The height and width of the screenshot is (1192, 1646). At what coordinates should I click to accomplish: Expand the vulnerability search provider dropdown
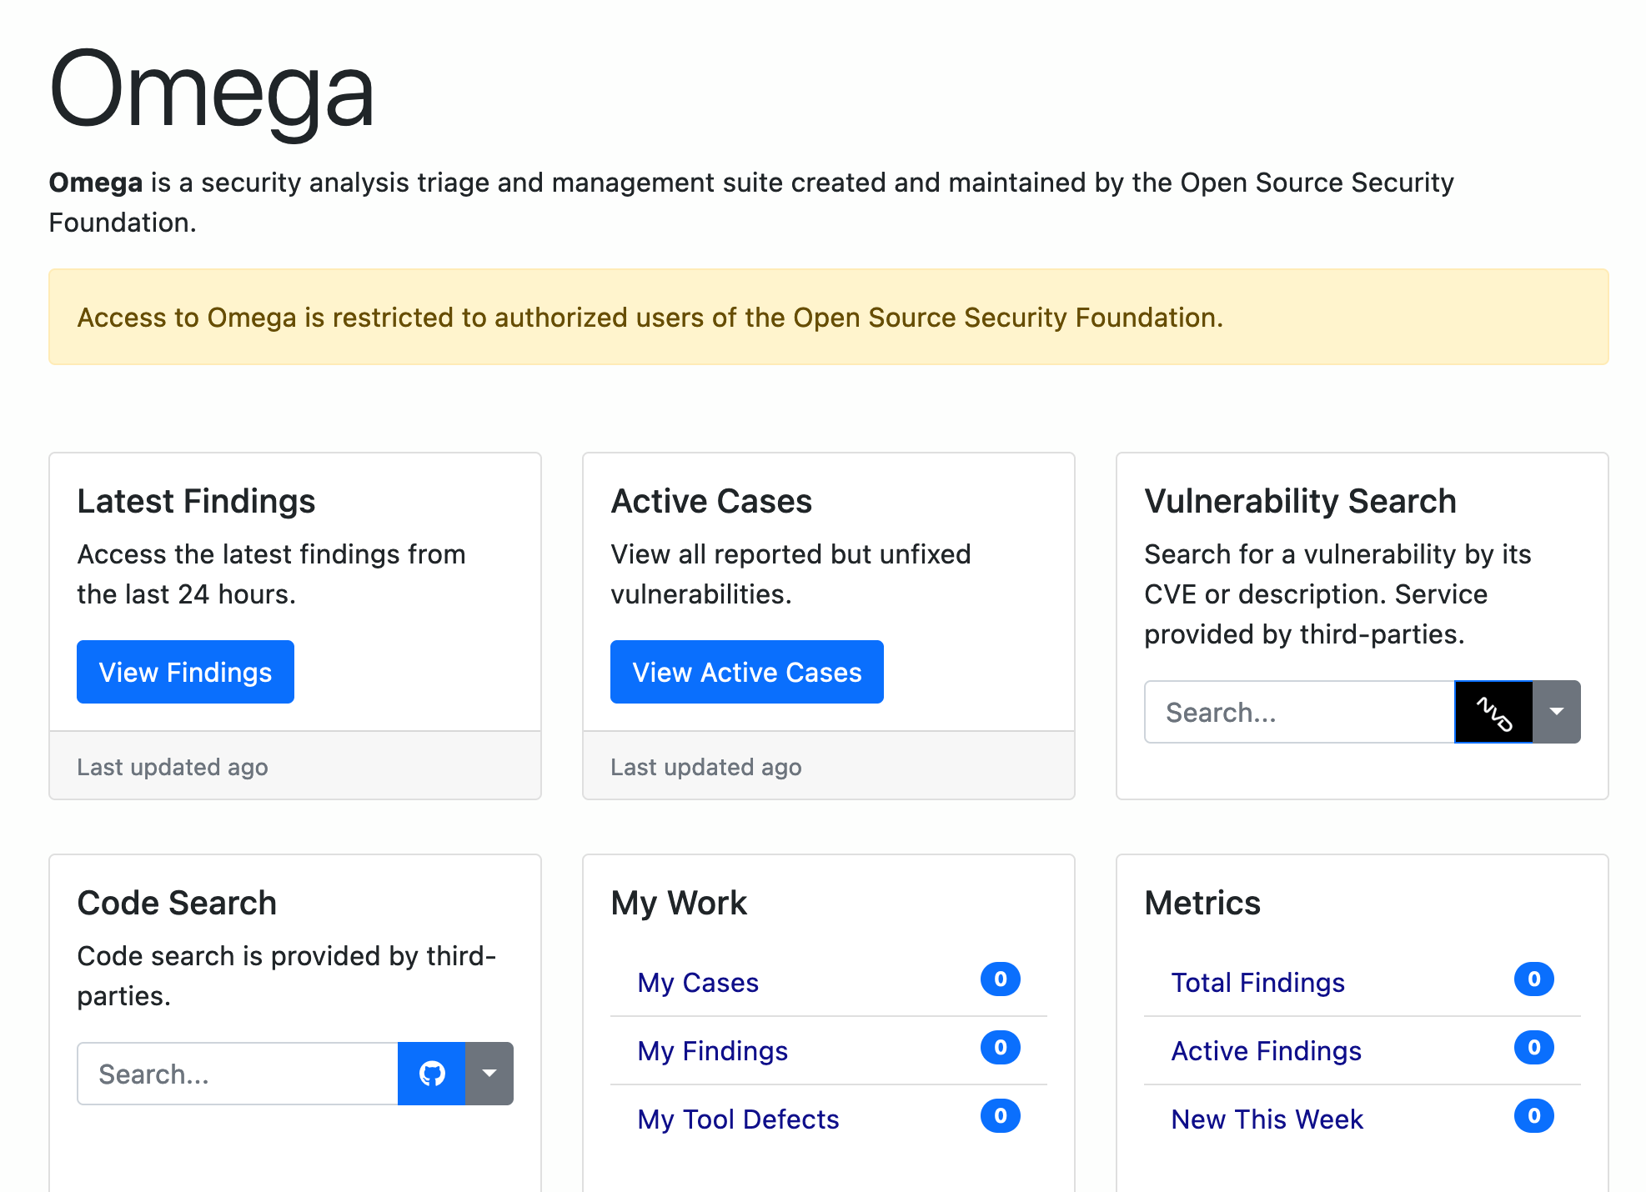(1556, 712)
